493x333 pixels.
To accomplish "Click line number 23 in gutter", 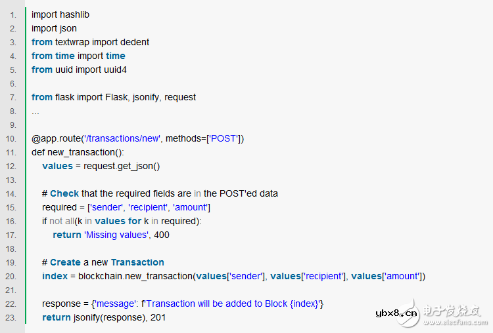I will 12,317.
